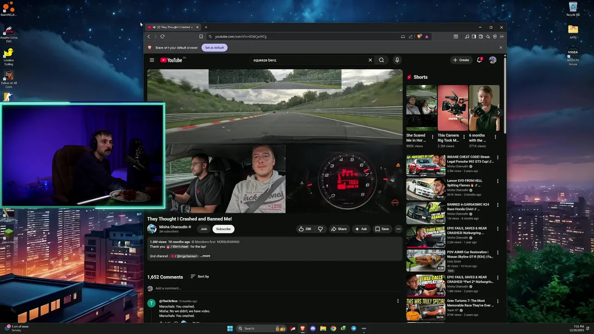Open Assetto Corsa EVO desktop shortcut
The image size is (594, 334).
click(8, 34)
